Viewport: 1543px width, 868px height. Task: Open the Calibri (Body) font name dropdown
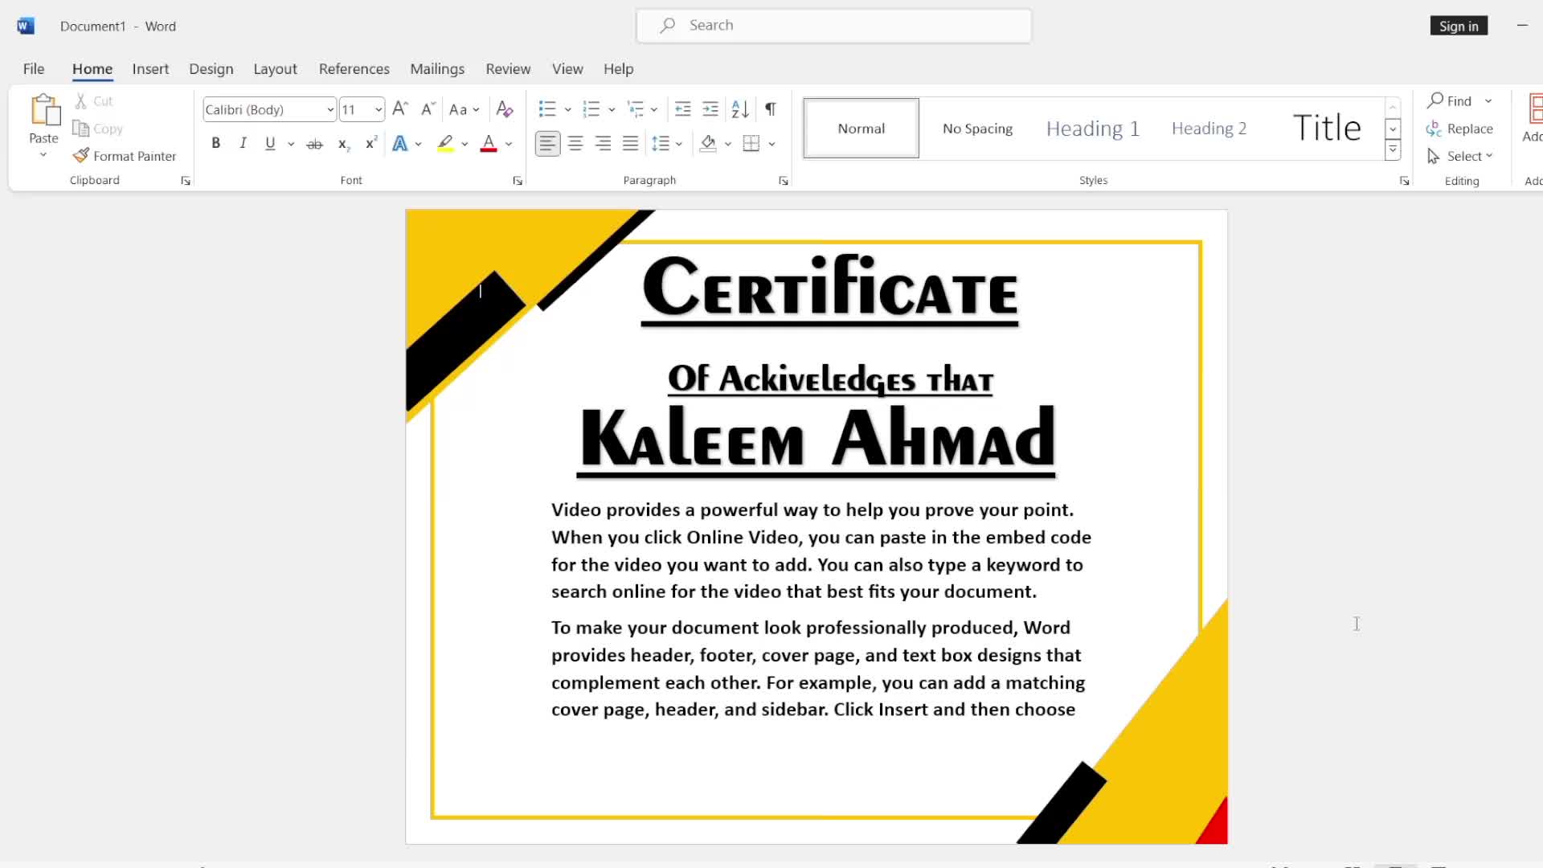pos(330,110)
